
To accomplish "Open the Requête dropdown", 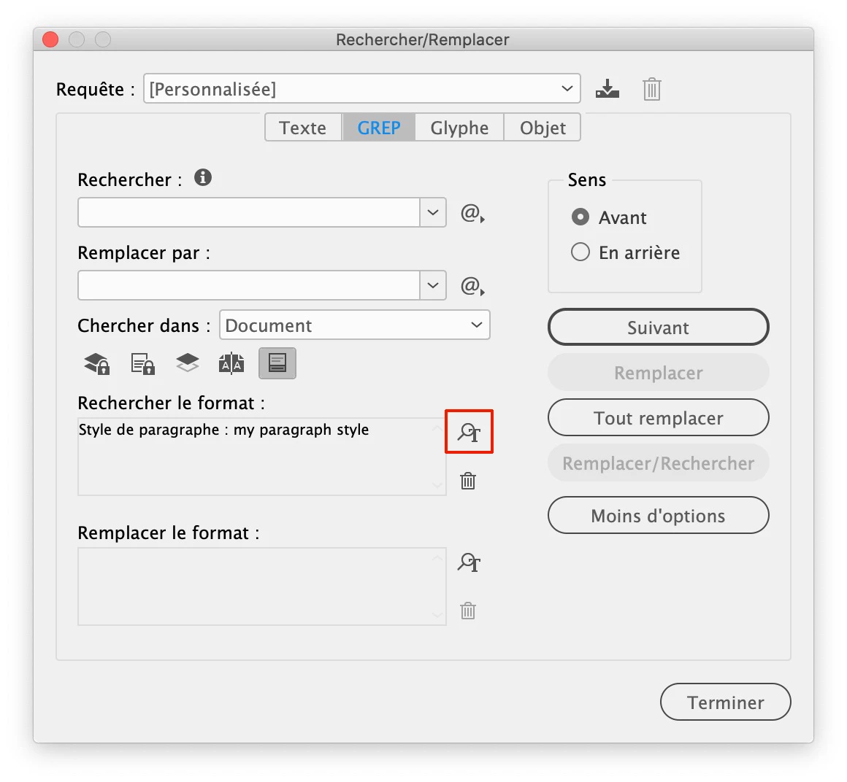I will coord(362,88).
